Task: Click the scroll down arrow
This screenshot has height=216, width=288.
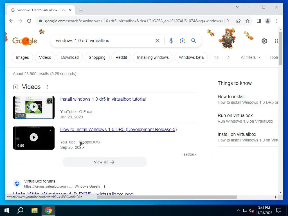Action: pyautogui.click(x=280, y=192)
